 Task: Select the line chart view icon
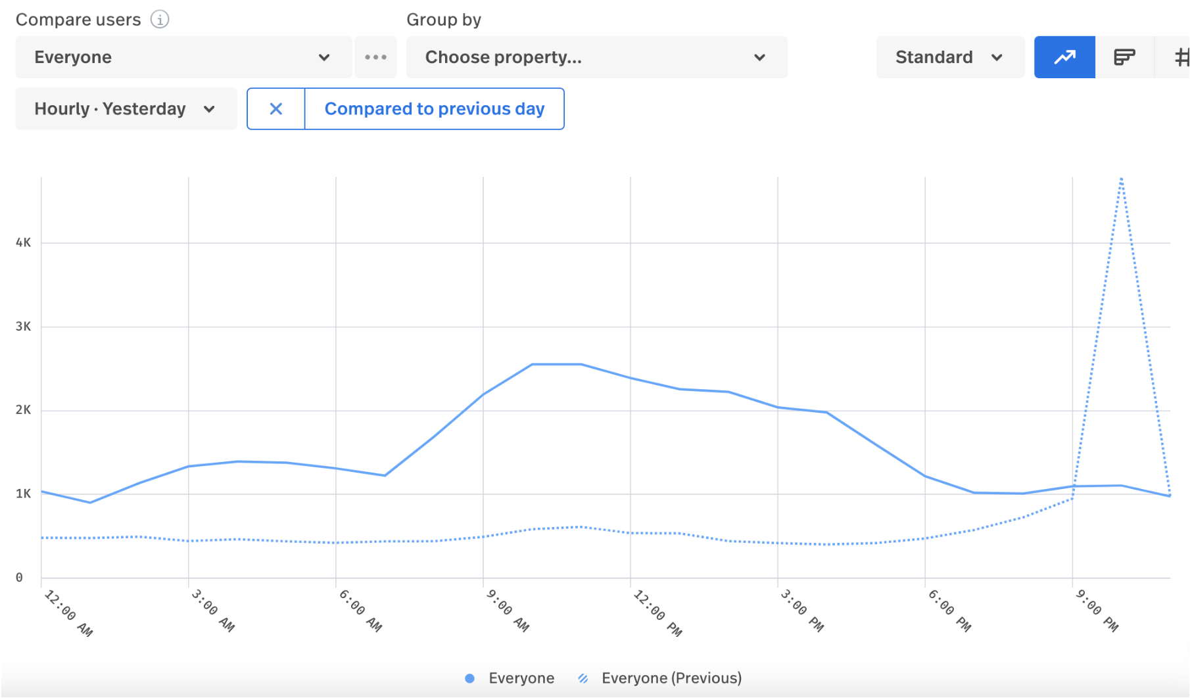pos(1064,57)
